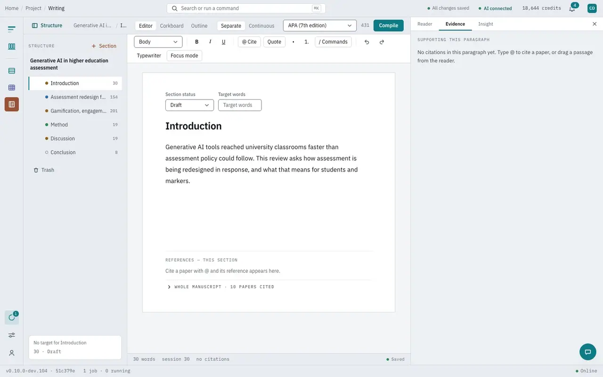Open the user profile icon
The image size is (603, 377).
12,353
